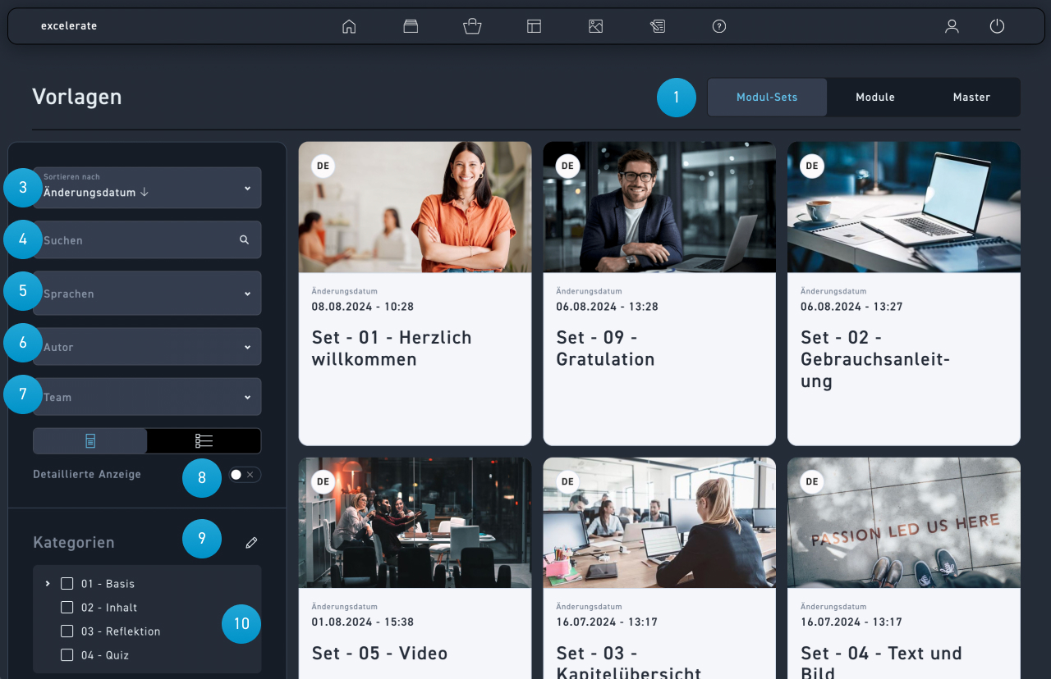Check the 02 - Inhalt category
The height and width of the screenshot is (679, 1051).
coord(67,608)
